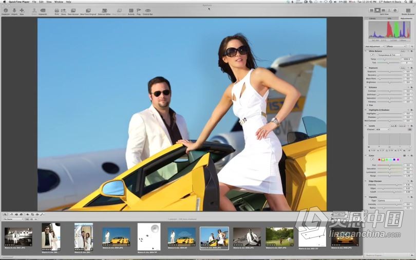Viewport: 416px width, 260px height.
Task: Open the View menu
Action: tap(49, 2)
